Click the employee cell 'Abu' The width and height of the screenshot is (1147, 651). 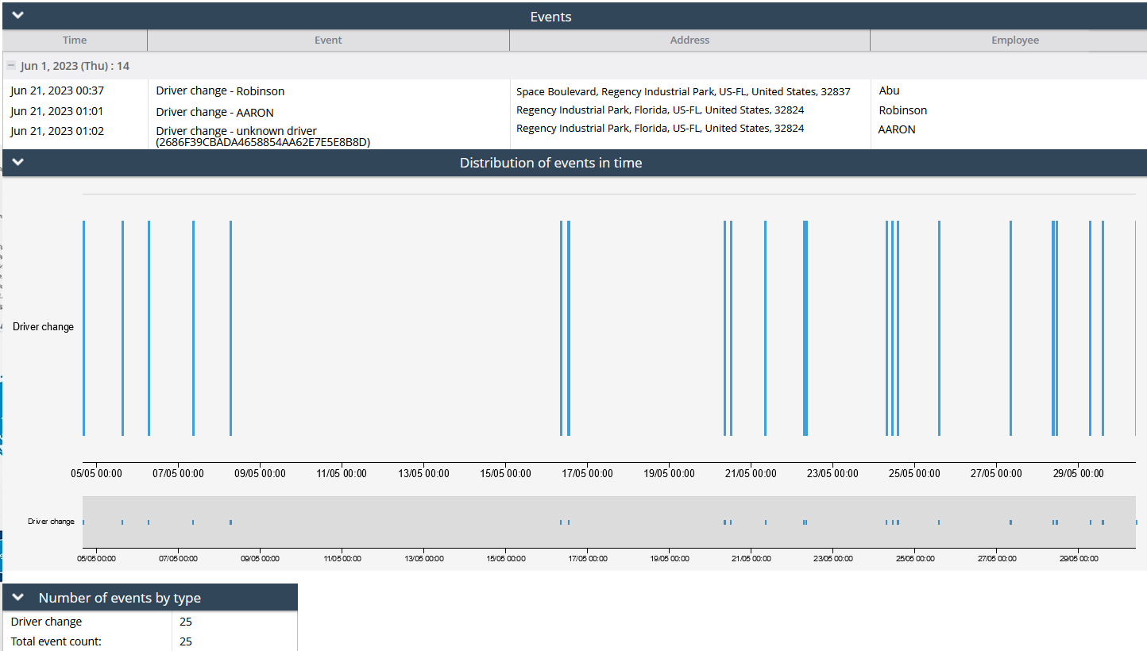coord(889,91)
